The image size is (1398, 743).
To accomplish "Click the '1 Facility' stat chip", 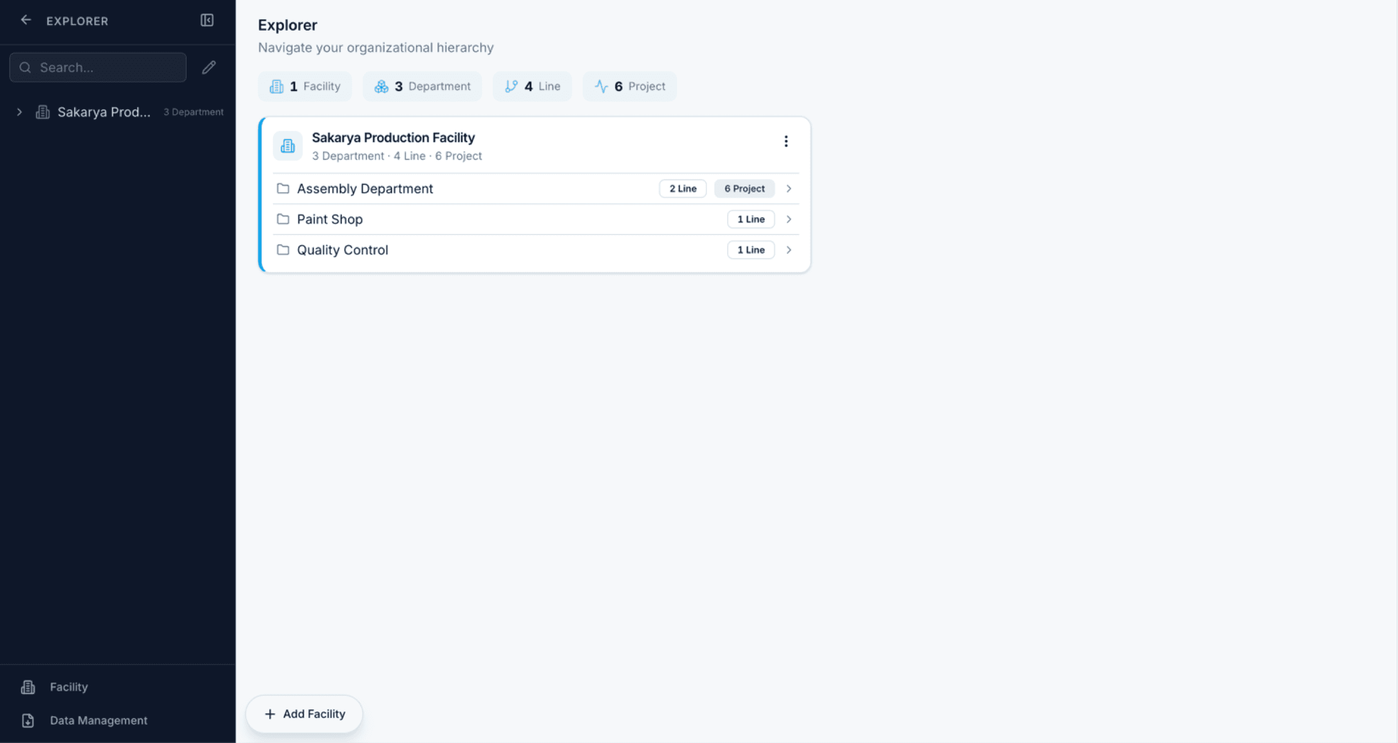I will 305,86.
